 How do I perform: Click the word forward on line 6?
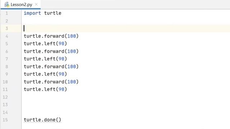(x=54, y=51)
